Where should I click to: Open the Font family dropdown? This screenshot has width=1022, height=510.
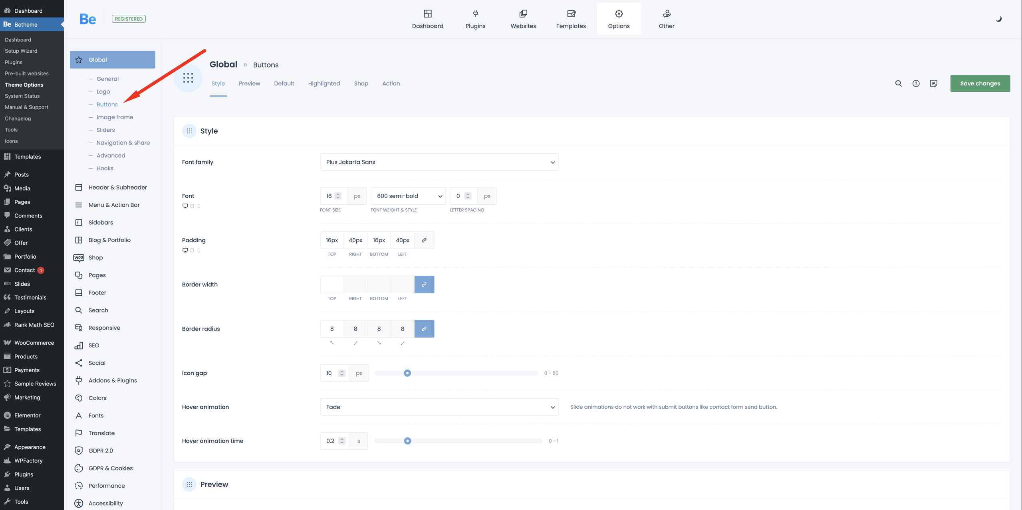click(439, 162)
